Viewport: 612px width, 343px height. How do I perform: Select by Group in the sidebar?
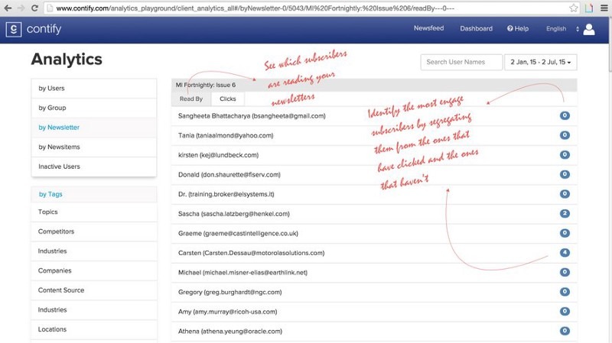93,108
